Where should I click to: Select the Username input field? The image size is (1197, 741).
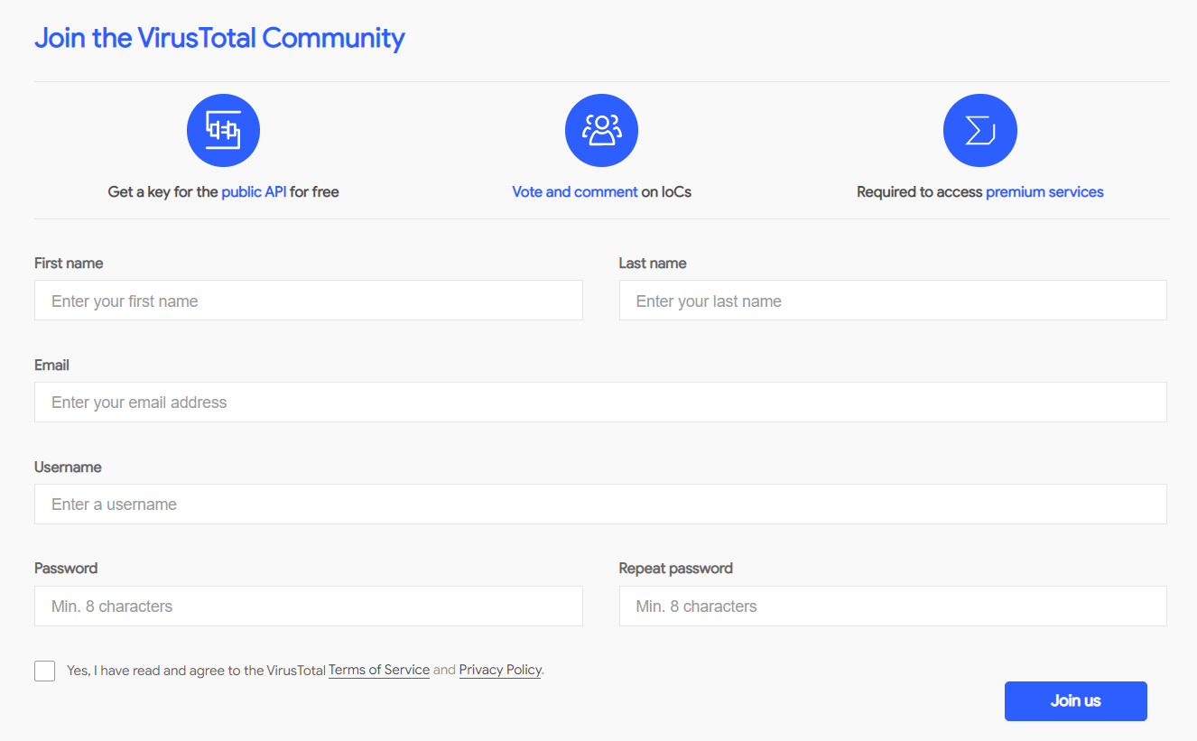pyautogui.click(x=600, y=504)
